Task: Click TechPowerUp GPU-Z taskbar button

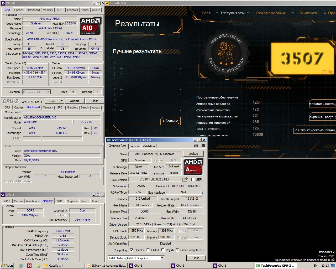Action: (x=275, y=266)
